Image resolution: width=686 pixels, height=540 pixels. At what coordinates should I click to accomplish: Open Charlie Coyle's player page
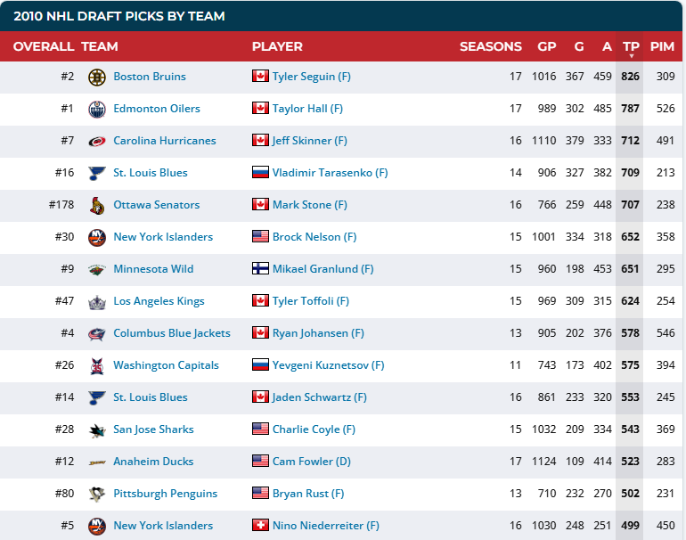tap(314, 430)
